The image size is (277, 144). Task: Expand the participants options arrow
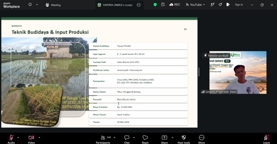tap(115, 138)
